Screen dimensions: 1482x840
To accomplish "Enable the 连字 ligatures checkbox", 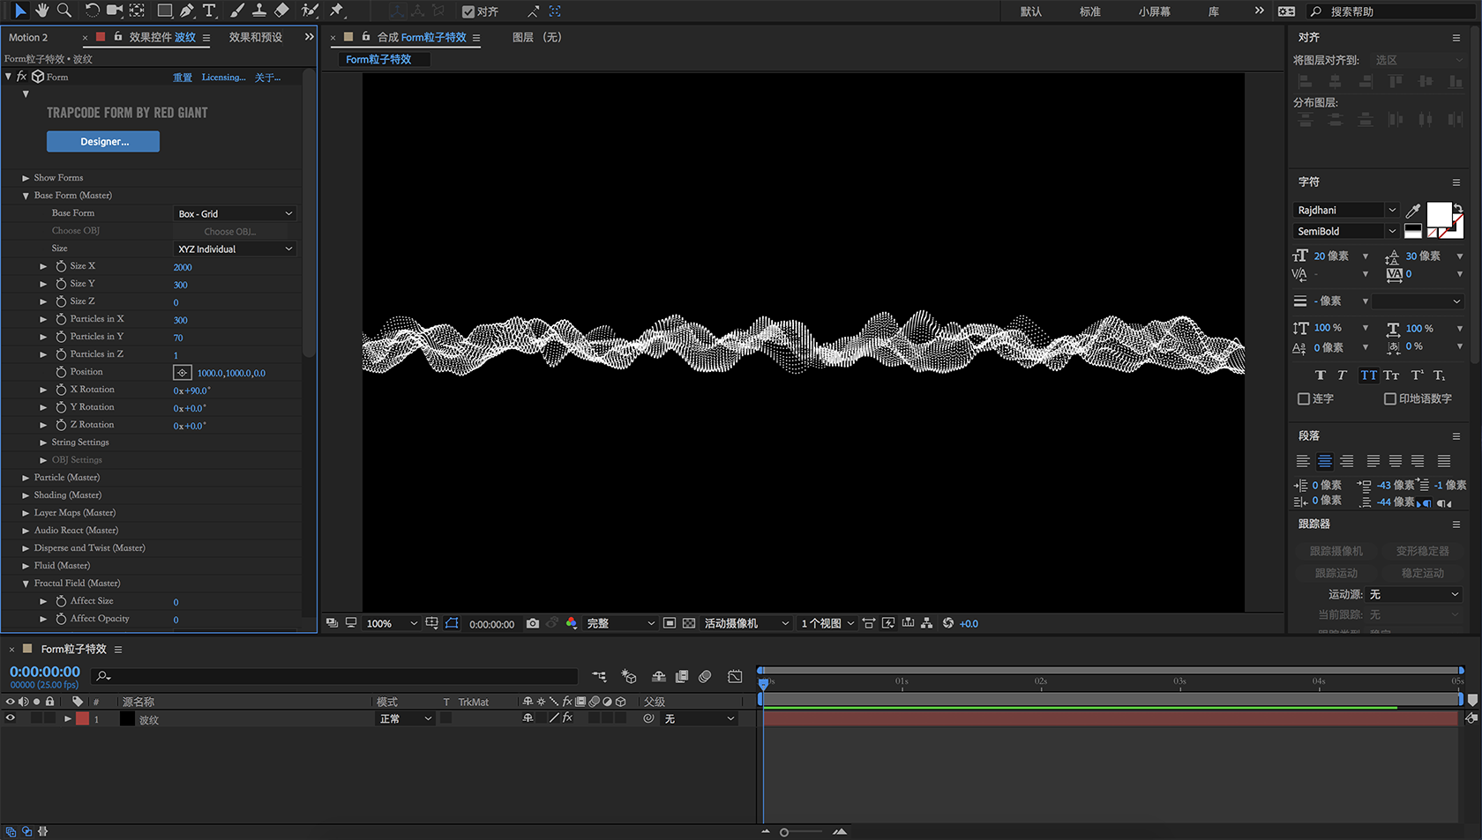I will (x=1304, y=398).
